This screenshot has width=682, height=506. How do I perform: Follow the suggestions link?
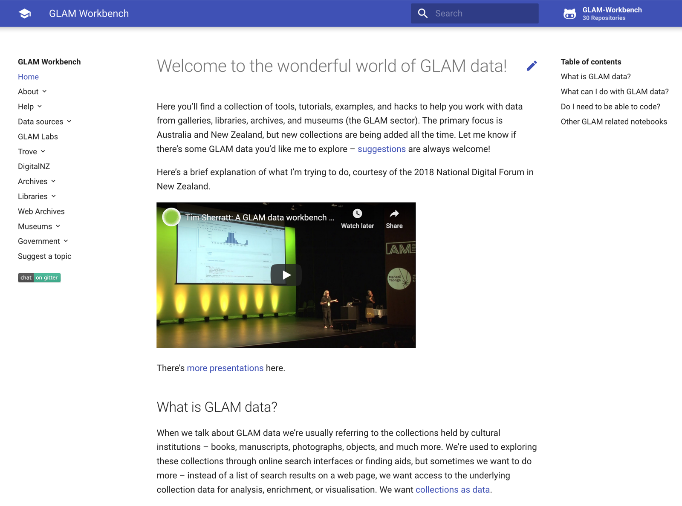pyautogui.click(x=381, y=149)
